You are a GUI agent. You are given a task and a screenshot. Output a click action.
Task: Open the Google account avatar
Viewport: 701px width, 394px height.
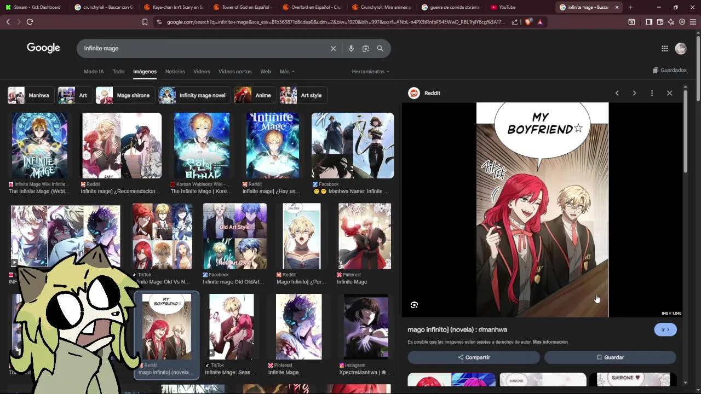[x=681, y=48]
